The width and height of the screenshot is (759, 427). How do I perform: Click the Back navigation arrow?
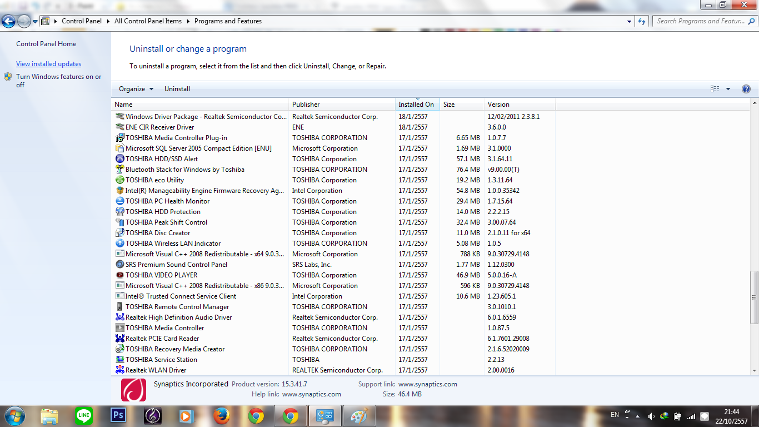[x=9, y=22]
